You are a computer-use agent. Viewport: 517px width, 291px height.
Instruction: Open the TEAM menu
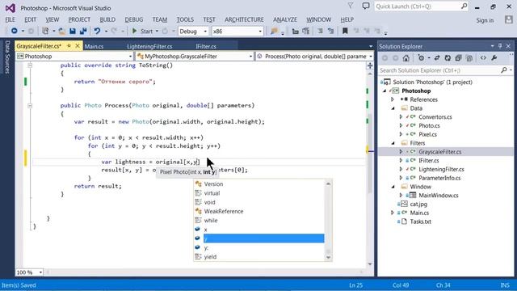pyautogui.click(x=160, y=19)
